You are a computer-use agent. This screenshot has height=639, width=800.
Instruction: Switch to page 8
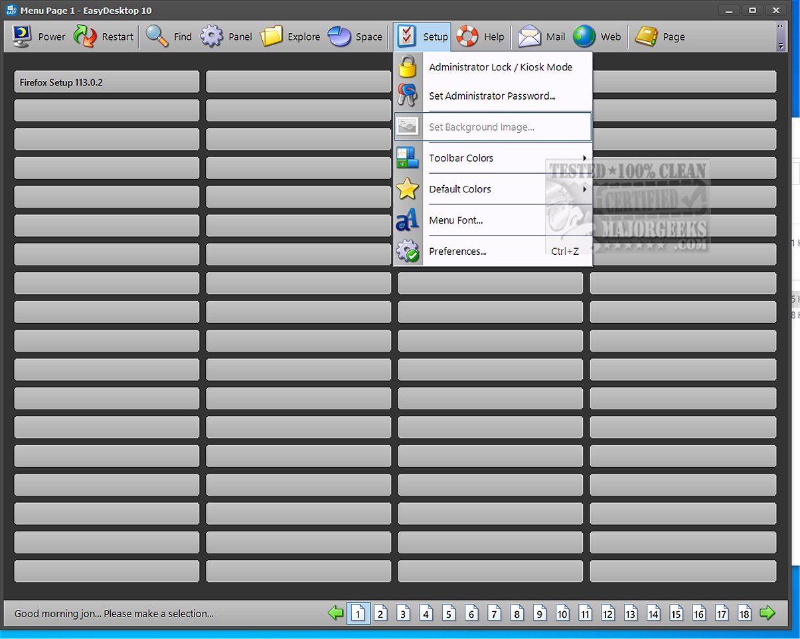(x=517, y=614)
